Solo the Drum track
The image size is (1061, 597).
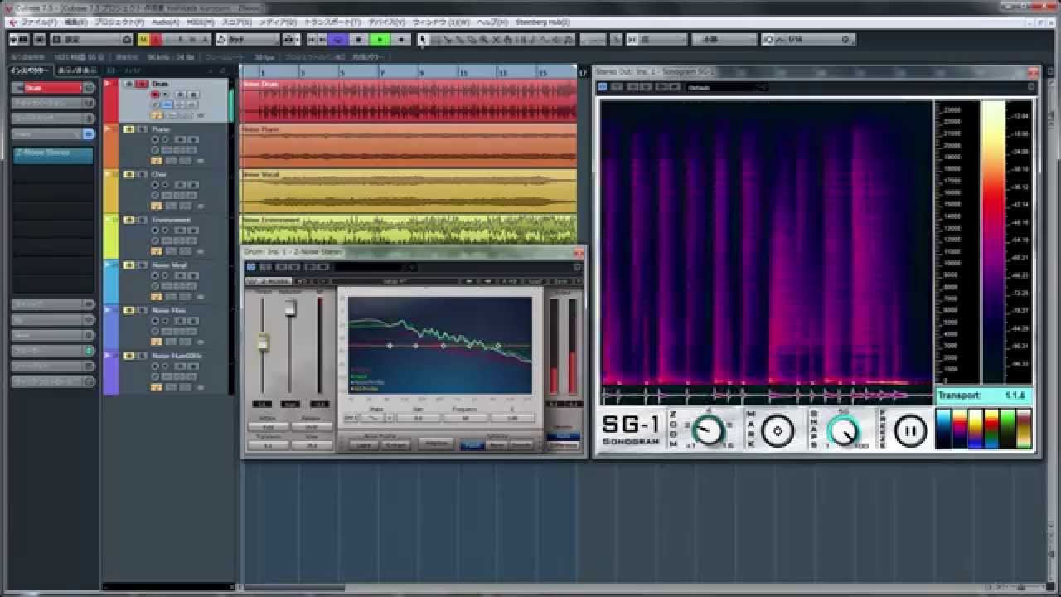(x=142, y=84)
